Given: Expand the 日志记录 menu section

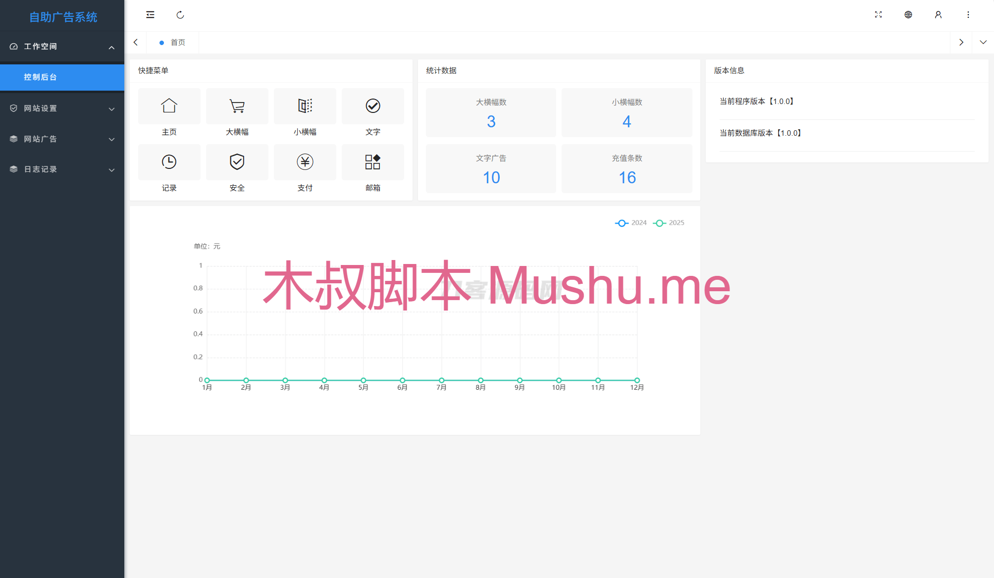Looking at the screenshot, I should coord(62,169).
